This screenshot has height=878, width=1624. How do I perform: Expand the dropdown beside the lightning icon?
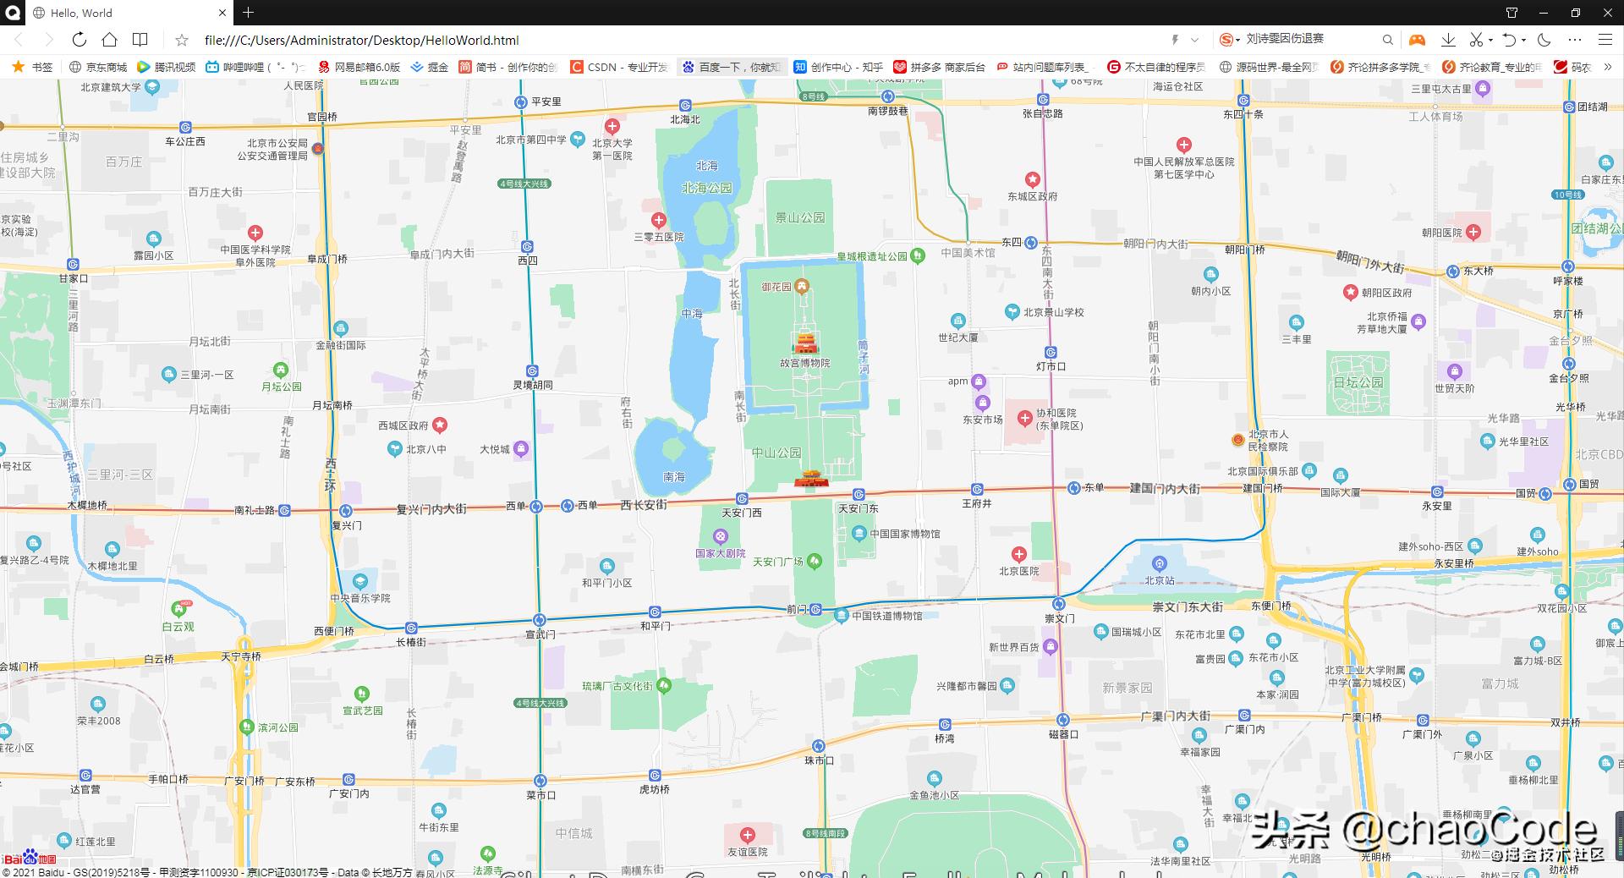click(x=1194, y=40)
